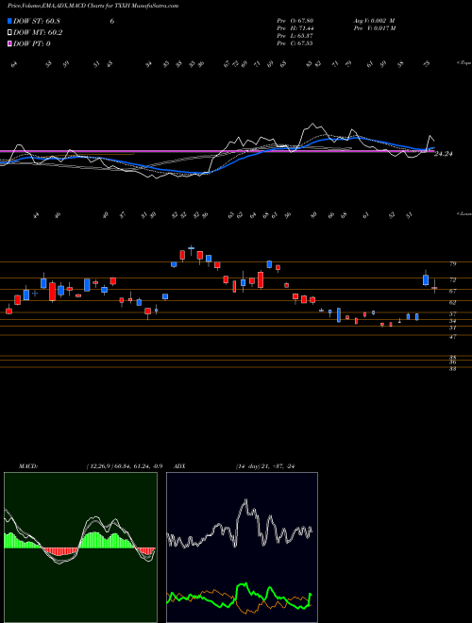Click the 72 price level label
472x623 pixels.
(452, 280)
